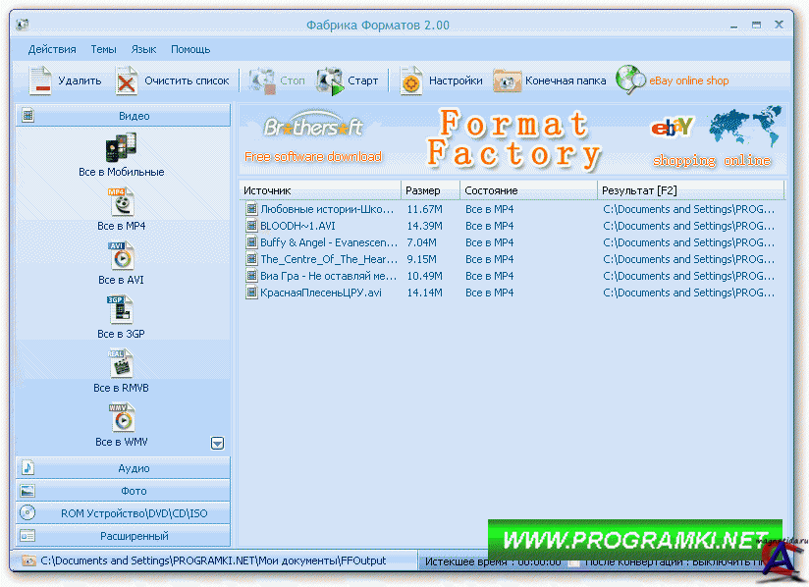This screenshot has width=809, height=587.
Task: Select the Все в Мобильные phones icon
Action: coord(121,147)
